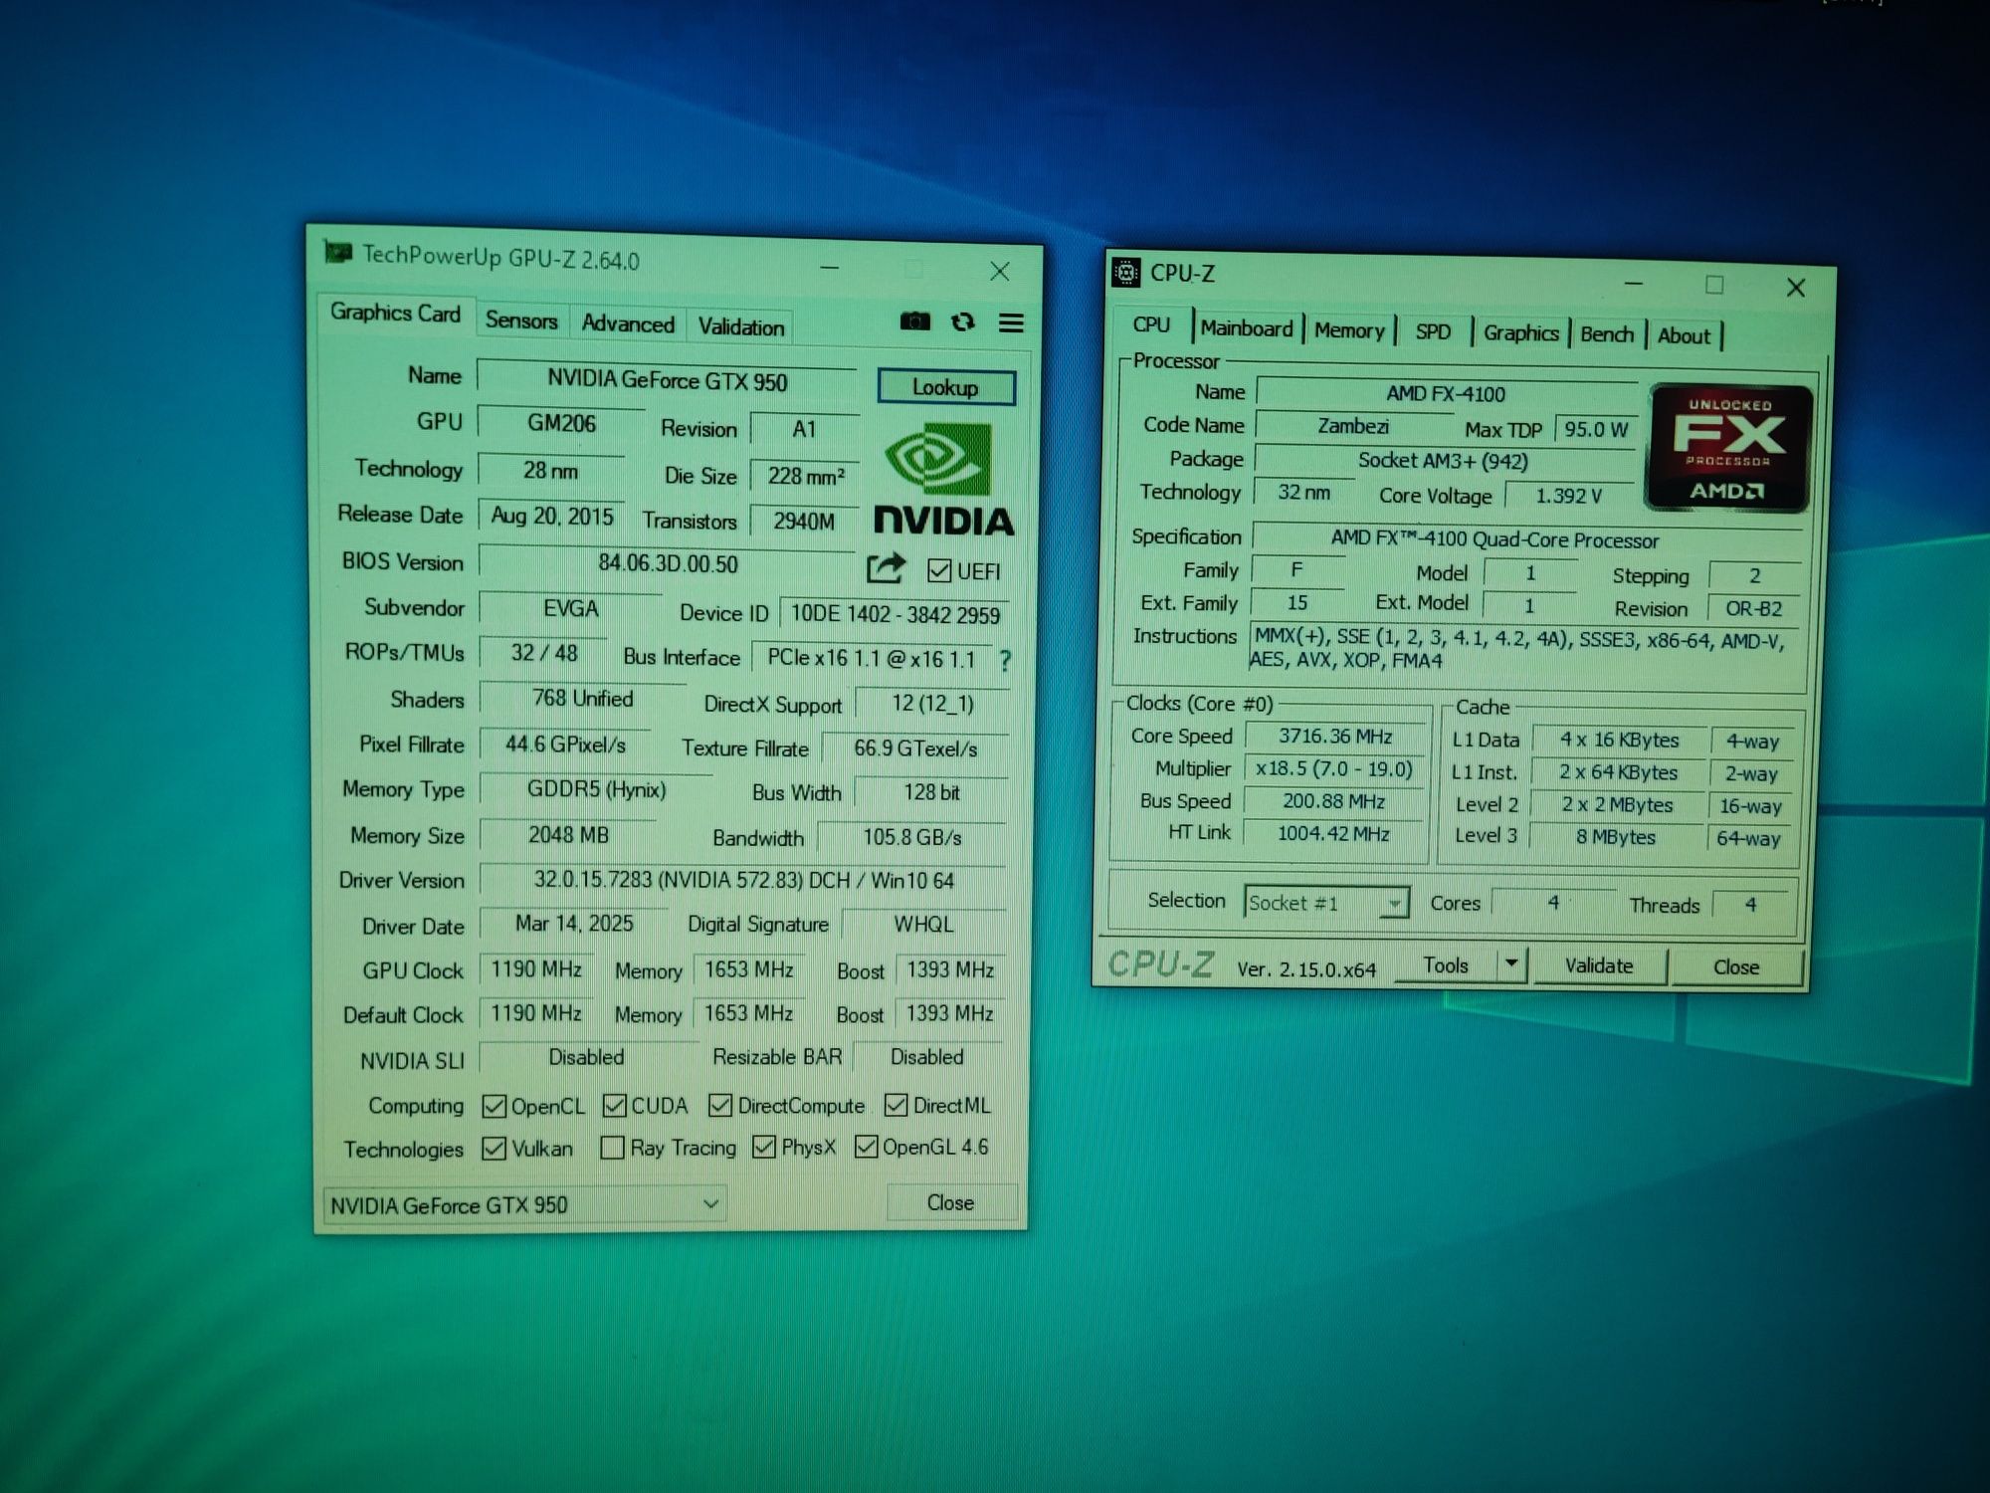Toggle the DirectCompute checkbox
This screenshot has width=1990, height=1493.
point(720,1106)
